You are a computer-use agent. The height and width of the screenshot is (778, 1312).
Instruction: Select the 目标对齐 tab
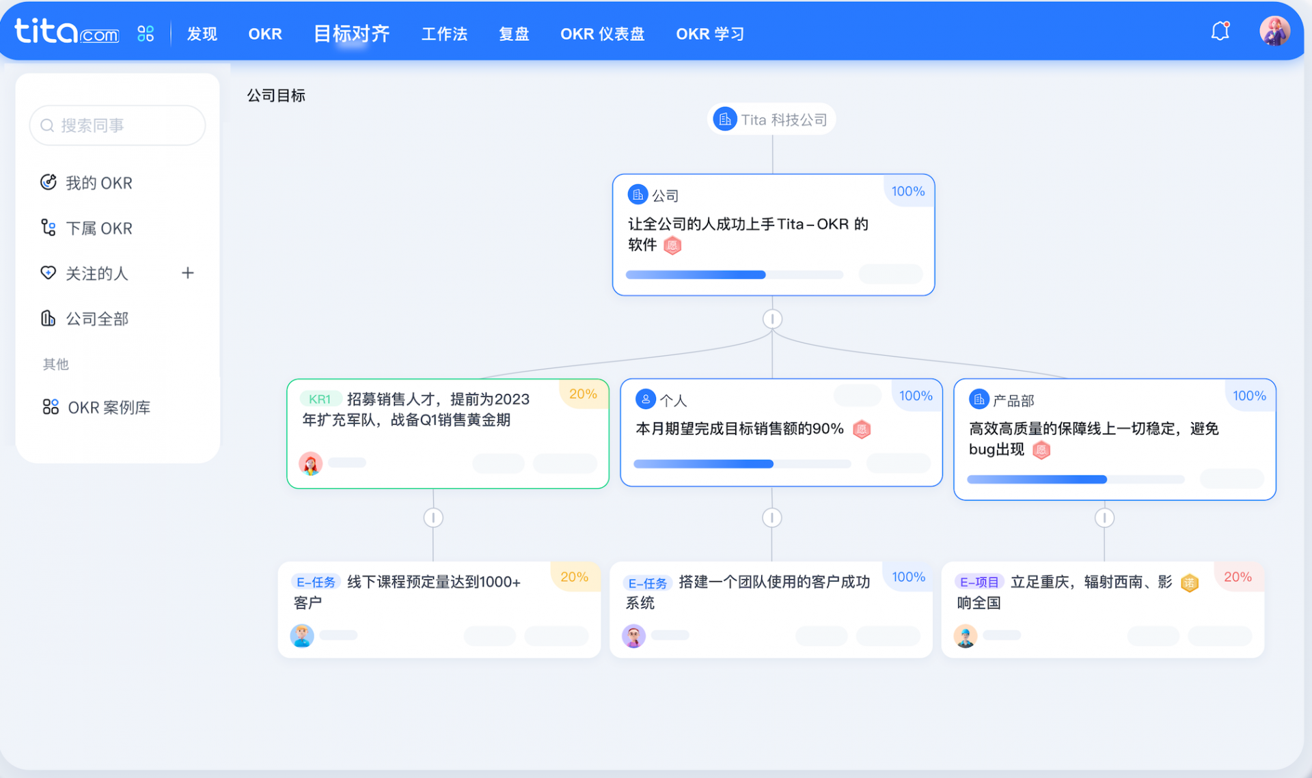pyautogui.click(x=351, y=33)
